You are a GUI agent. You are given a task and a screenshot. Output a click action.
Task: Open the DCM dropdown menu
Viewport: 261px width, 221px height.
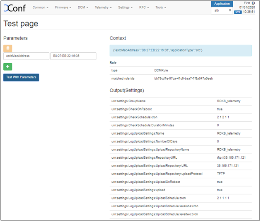coord(84,7)
